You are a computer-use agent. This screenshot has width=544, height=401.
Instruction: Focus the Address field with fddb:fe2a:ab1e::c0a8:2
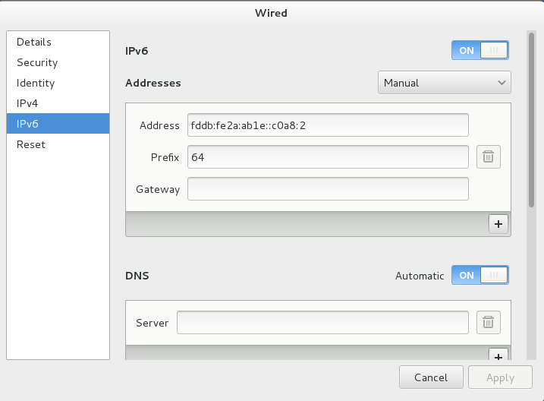point(328,125)
